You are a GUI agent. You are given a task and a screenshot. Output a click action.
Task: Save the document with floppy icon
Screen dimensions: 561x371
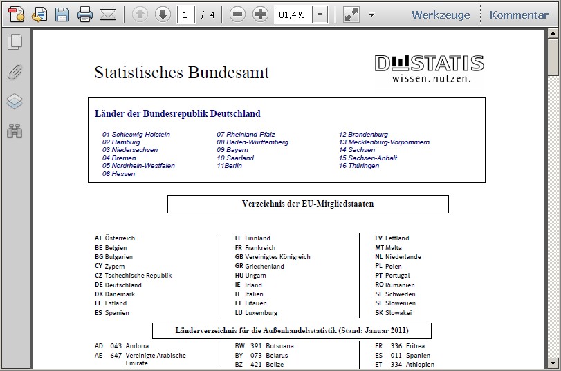point(62,15)
